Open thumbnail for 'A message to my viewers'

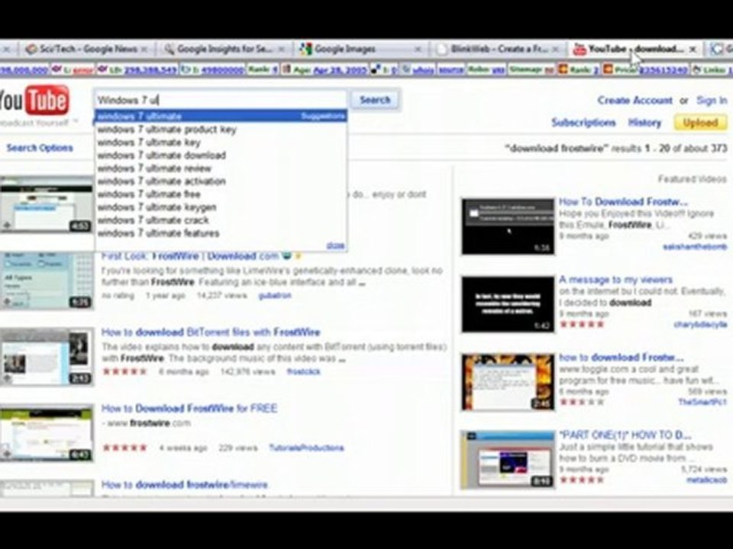[508, 304]
